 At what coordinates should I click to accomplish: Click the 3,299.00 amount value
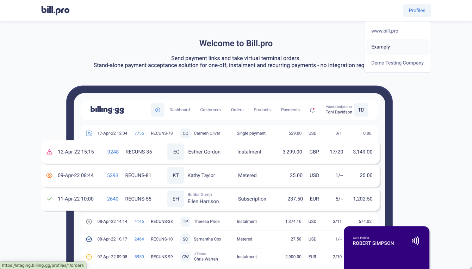coord(292,152)
